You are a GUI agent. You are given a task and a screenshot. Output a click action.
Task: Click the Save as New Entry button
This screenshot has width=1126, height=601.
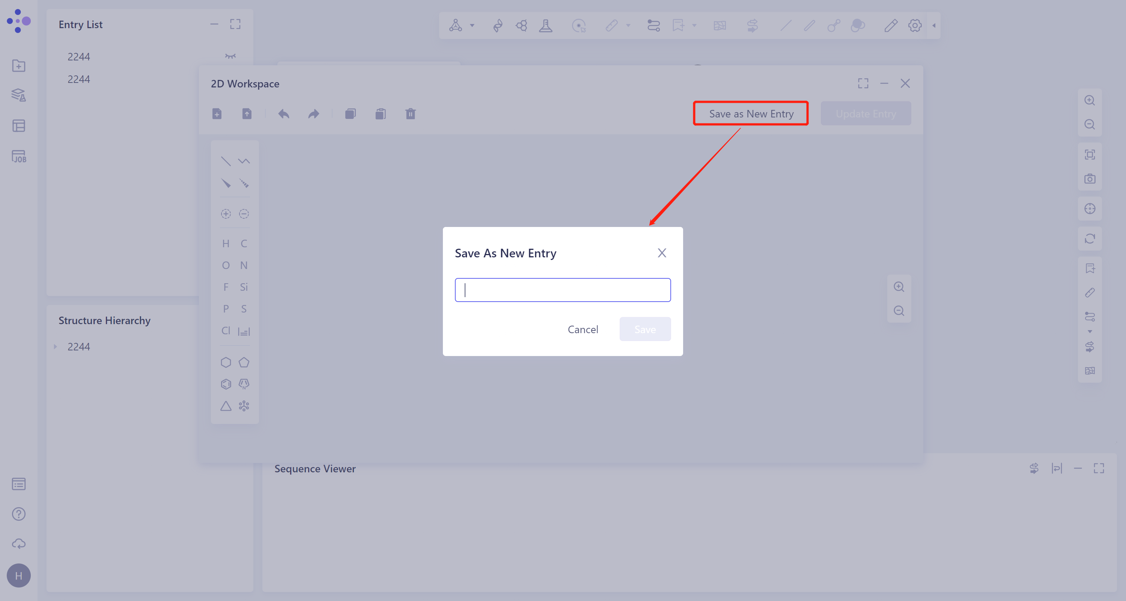click(751, 114)
